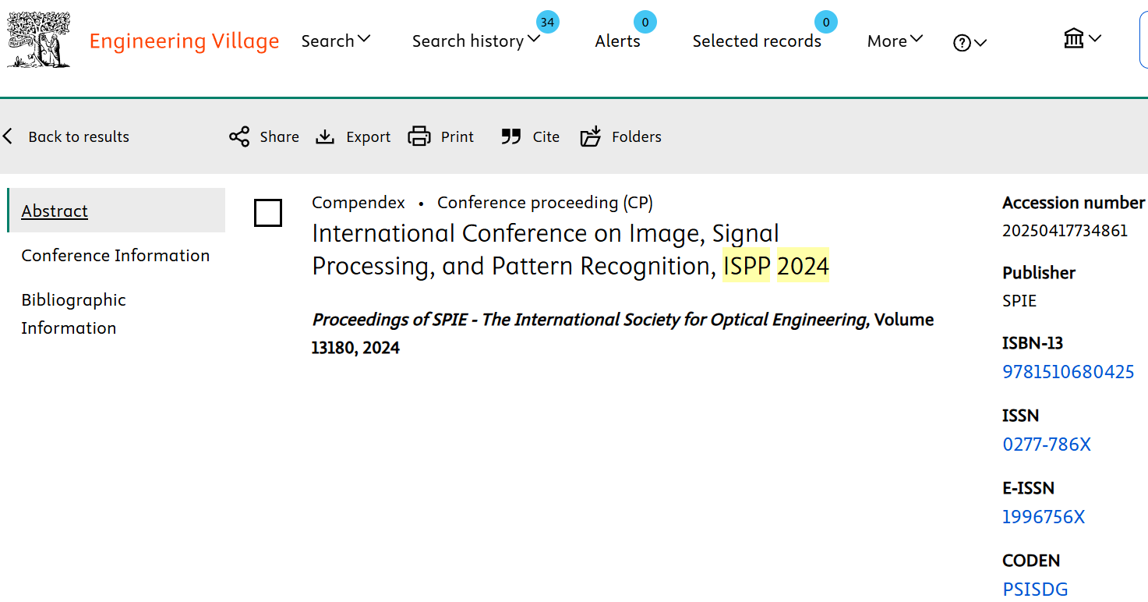The height and width of the screenshot is (602, 1148).
Task: Click the Conference proceeding (CP) label
Action: pyautogui.click(x=545, y=203)
